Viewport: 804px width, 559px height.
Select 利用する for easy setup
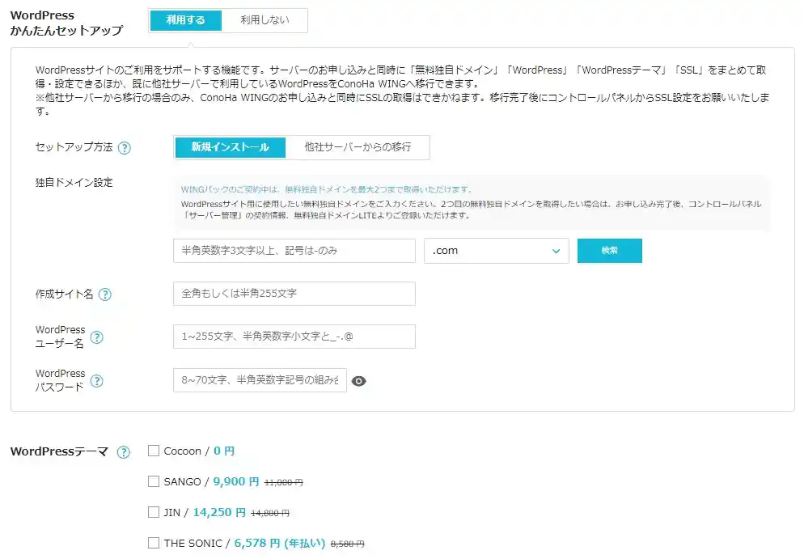click(x=186, y=21)
